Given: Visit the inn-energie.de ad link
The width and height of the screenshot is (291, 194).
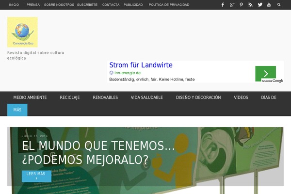Looking at the screenshot, I should coord(128,73).
